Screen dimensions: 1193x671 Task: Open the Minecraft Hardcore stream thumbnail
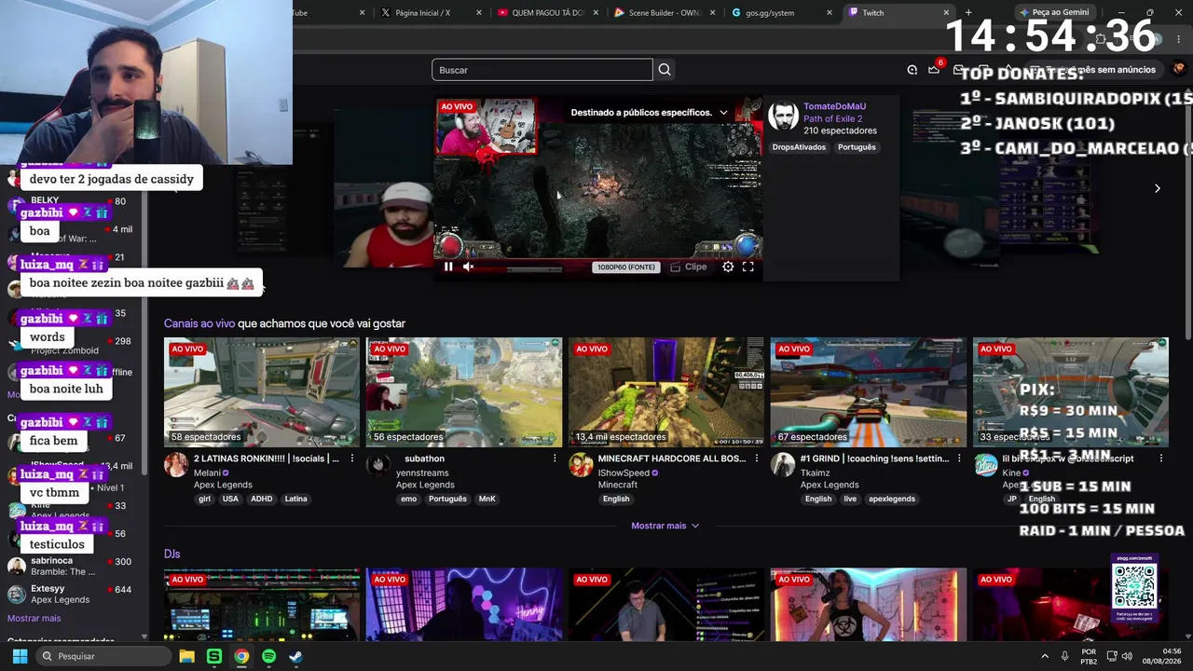(x=666, y=392)
